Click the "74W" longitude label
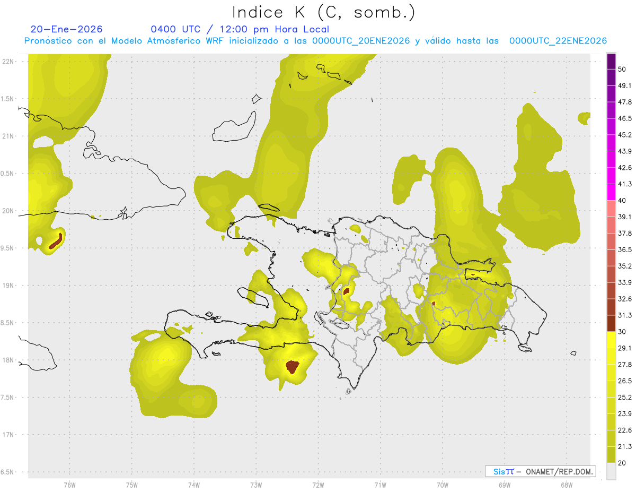 pos(194,485)
